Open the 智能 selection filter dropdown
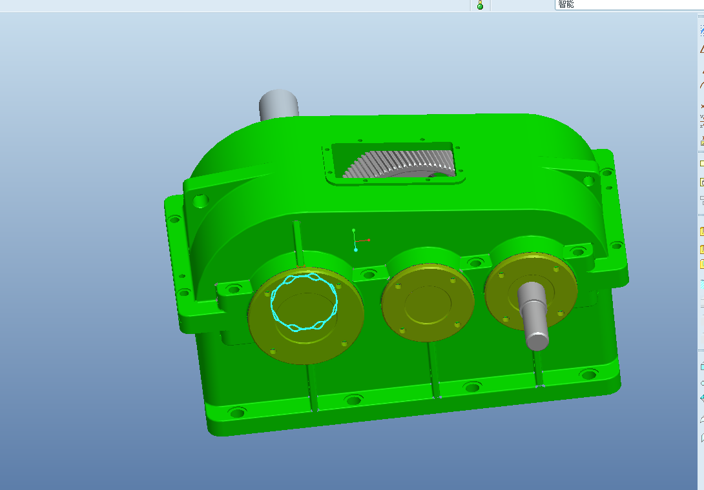Screen dimensions: 704x490 coord(629,5)
